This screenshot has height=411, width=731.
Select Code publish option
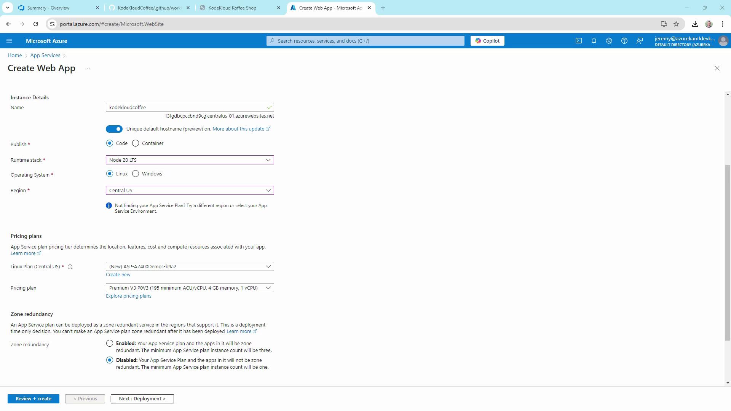(x=110, y=143)
